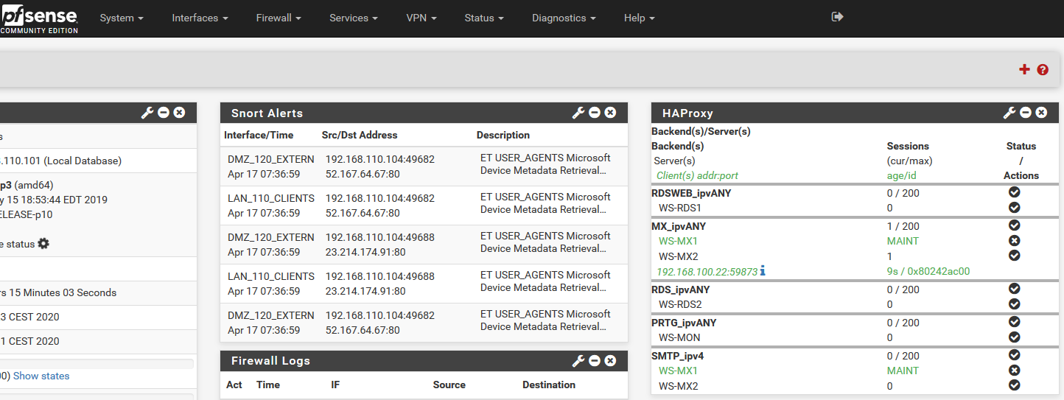Toggle MX_ipvANY WS-MX2 status check icon

(1014, 256)
